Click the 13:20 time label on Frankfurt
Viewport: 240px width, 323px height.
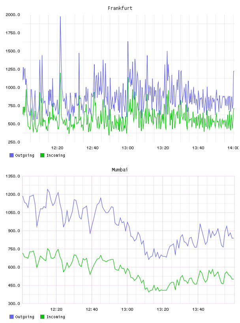(163, 148)
